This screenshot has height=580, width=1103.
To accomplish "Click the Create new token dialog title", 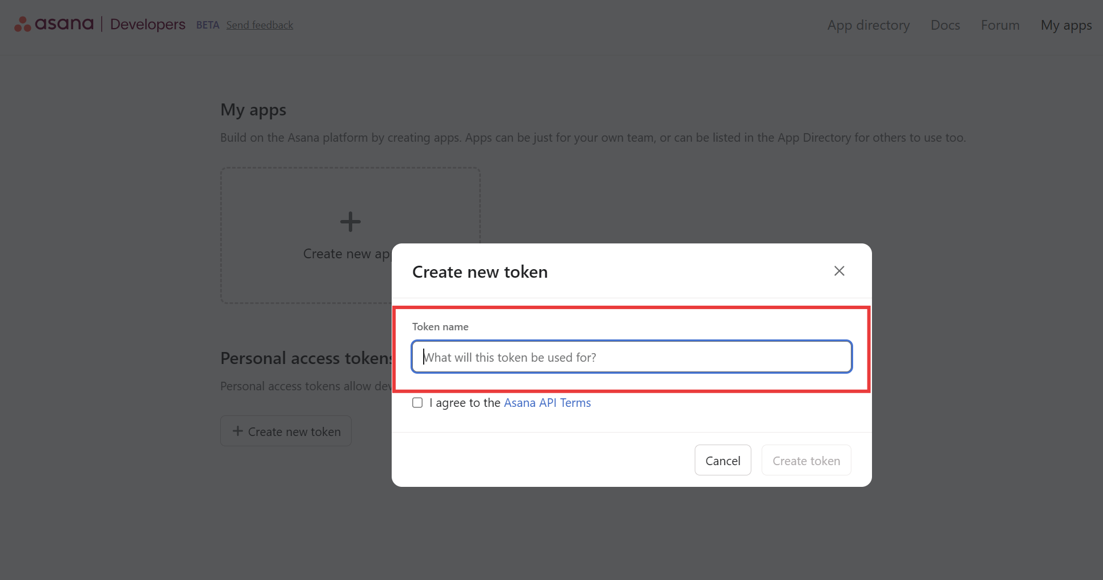I will click(x=480, y=272).
